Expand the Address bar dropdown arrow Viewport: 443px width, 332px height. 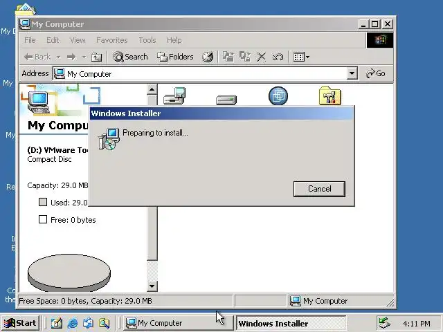point(352,74)
